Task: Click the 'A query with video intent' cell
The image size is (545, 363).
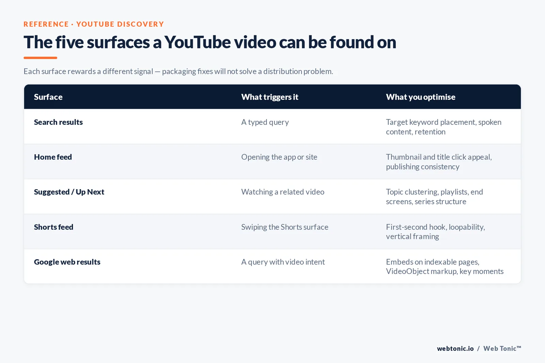Action: (x=283, y=262)
